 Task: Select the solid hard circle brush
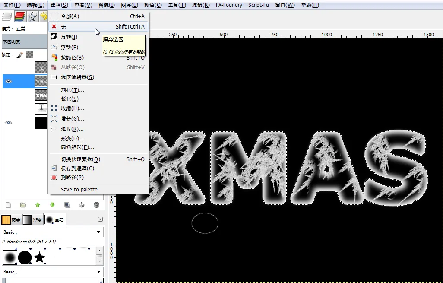pyautogui.click(x=25, y=258)
